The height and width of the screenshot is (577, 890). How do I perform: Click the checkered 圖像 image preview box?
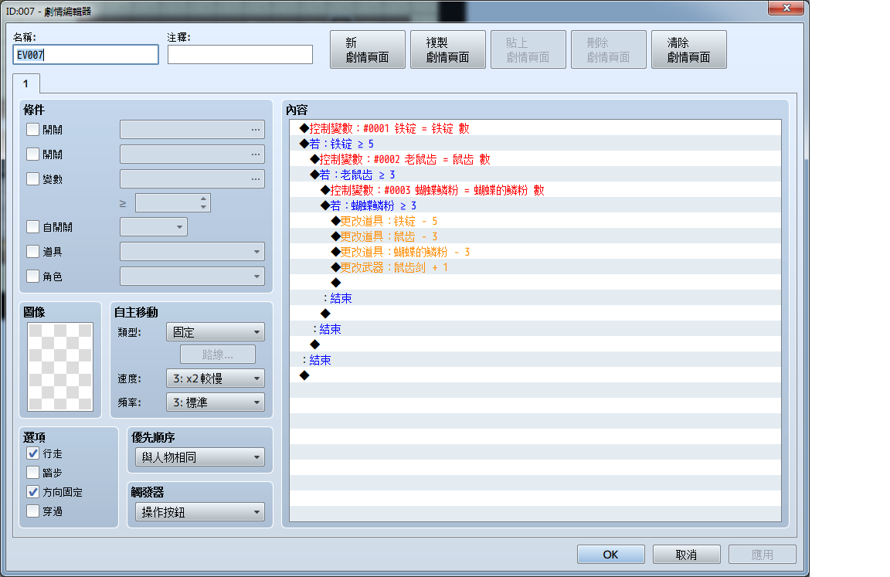60,367
